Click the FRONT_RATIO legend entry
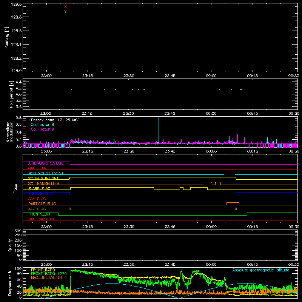Screen dimensions: 302x302 click(x=43, y=270)
